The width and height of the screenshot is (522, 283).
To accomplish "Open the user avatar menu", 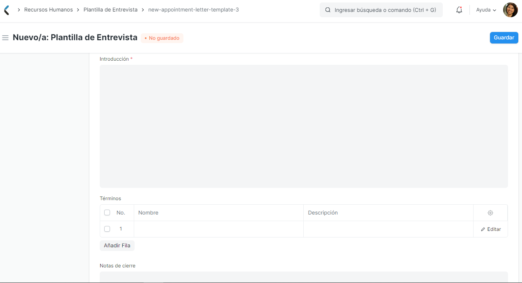I will 511,10.
